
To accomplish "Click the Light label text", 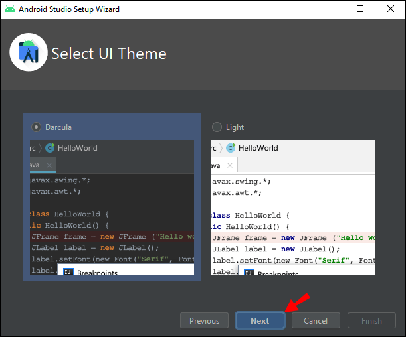I will pos(235,127).
